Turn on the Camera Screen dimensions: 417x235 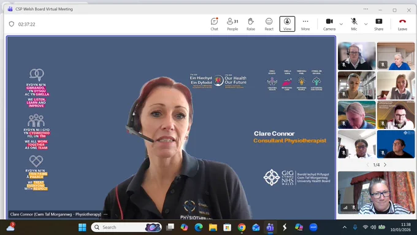pos(329,24)
